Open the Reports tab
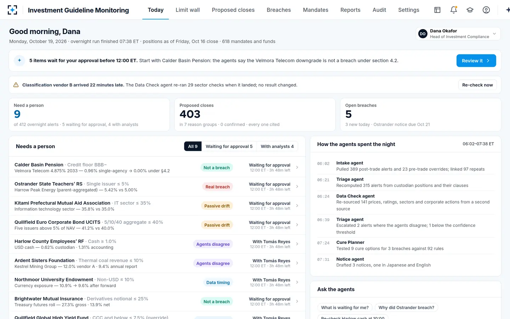 (350, 10)
